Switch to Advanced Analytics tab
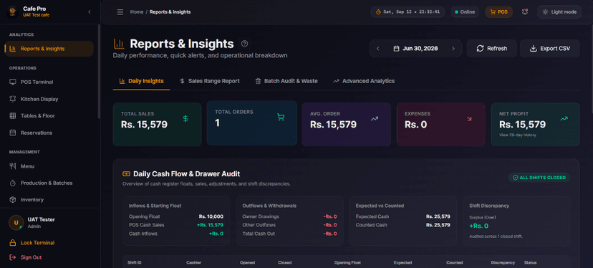Viewport: 593px width, 268px height. click(x=364, y=81)
